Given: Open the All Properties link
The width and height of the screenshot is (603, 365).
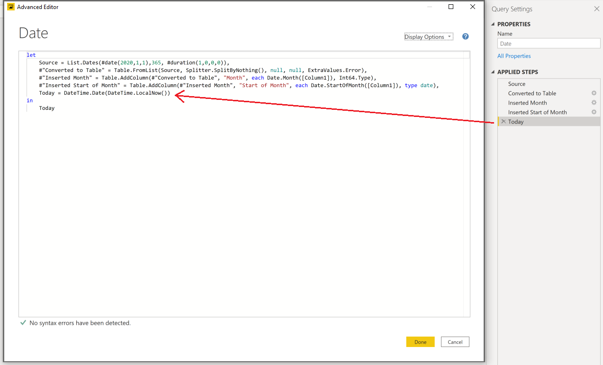Looking at the screenshot, I should coord(514,56).
